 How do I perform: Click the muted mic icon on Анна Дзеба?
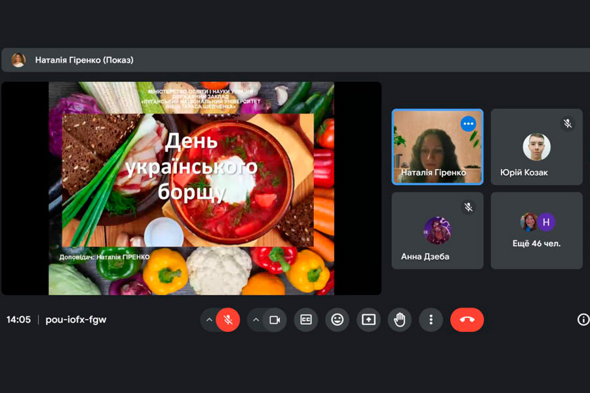468,207
